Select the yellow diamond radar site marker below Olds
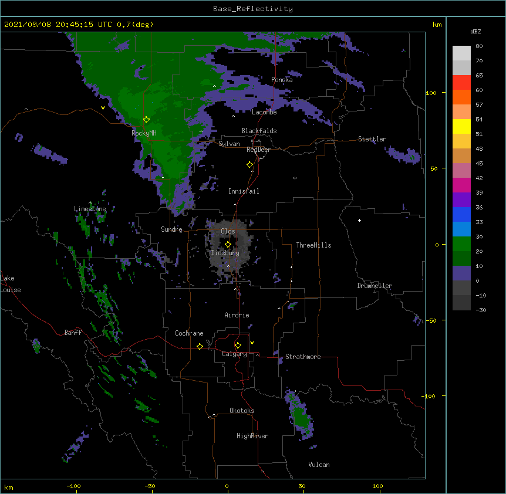 (x=228, y=244)
